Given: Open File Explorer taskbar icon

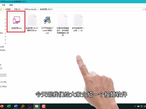Looking at the screenshot, I should [x=37, y=106].
